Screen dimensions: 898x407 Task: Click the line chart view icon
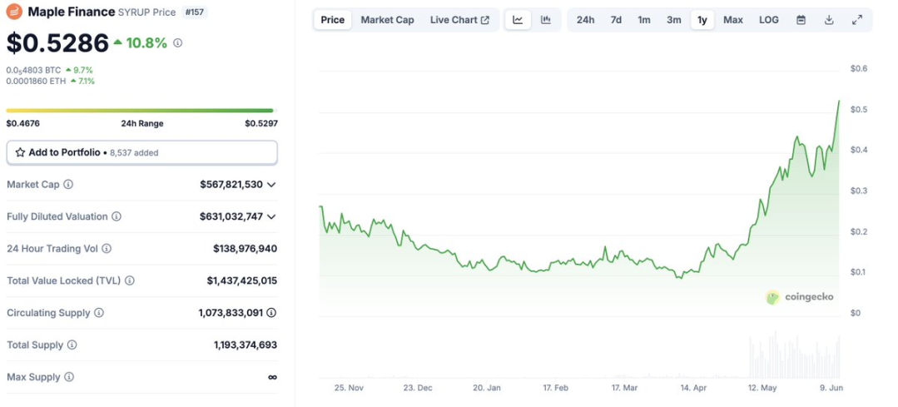click(x=518, y=20)
